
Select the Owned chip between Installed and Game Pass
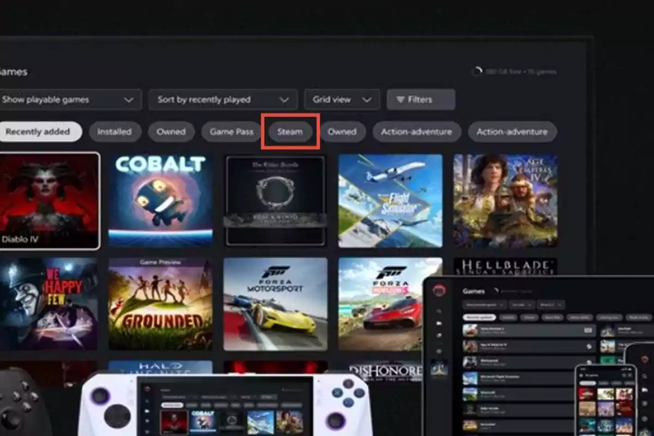point(171,131)
